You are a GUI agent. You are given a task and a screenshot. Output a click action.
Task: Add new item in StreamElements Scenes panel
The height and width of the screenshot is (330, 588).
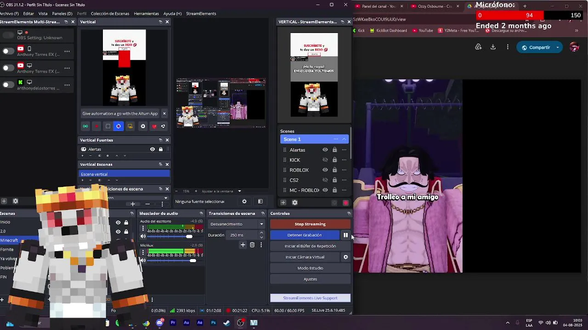[283, 203]
